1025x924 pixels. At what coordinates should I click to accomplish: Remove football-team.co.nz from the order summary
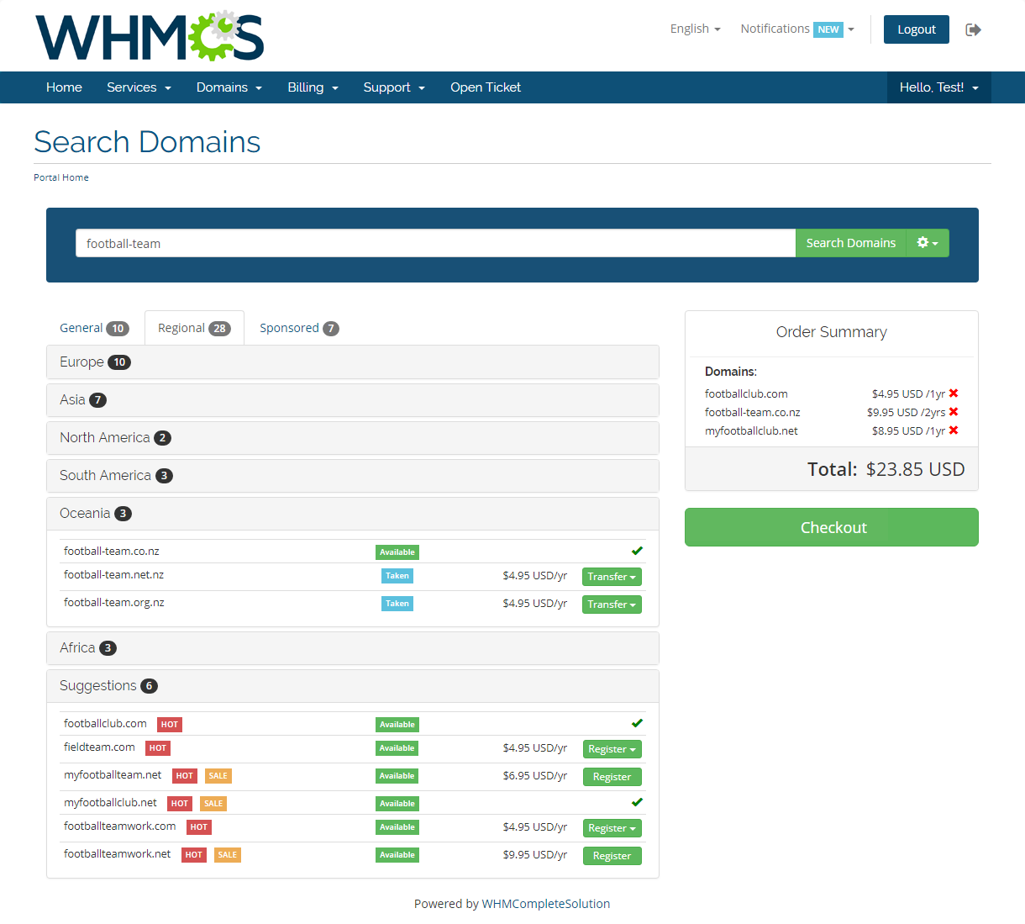point(954,412)
